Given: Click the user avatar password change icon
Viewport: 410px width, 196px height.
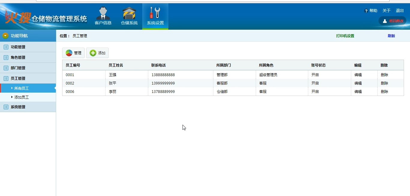Looking at the screenshot, I should (x=385, y=21).
